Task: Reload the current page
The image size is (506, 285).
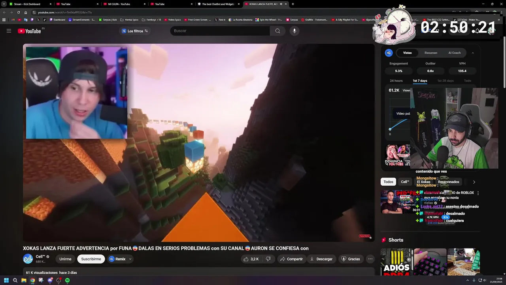Action: (x=18, y=12)
